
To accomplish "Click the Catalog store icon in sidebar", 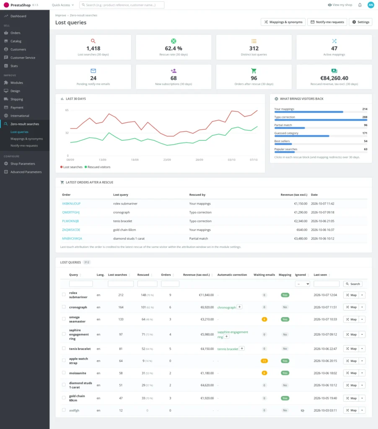I will tap(6, 41).
